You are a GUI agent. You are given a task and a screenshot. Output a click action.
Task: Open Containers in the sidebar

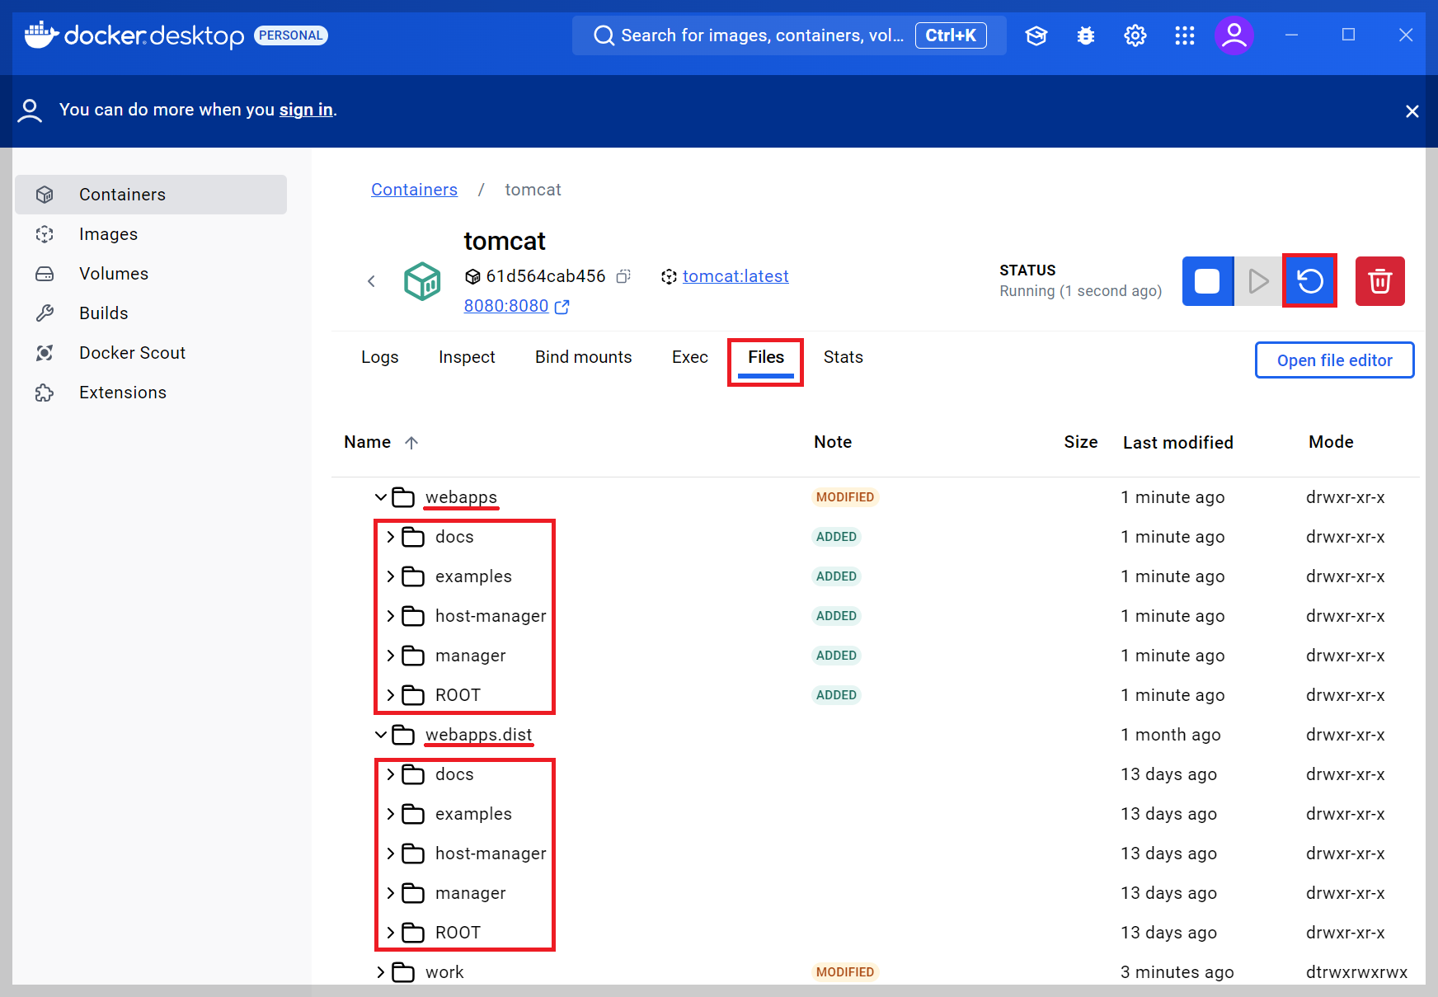click(151, 195)
